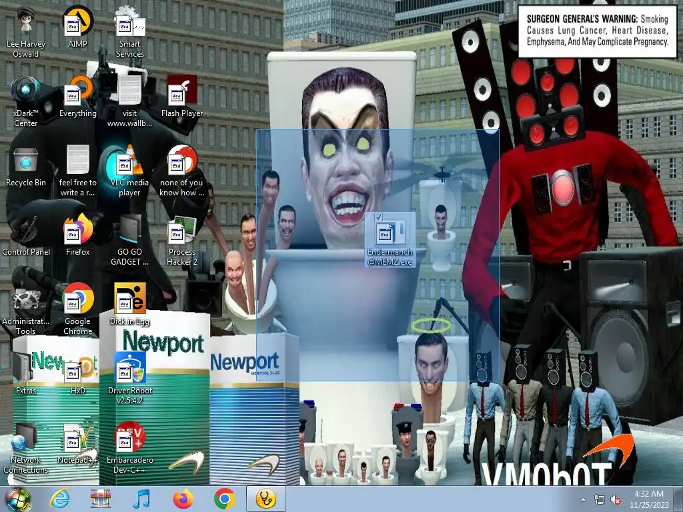Show hidden system tray icons

583,499
